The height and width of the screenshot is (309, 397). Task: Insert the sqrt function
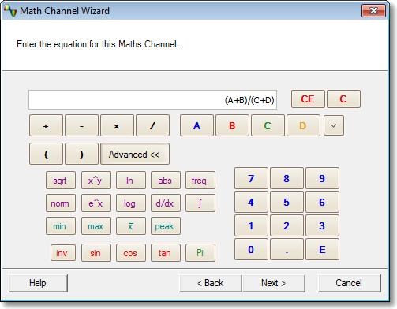click(61, 181)
